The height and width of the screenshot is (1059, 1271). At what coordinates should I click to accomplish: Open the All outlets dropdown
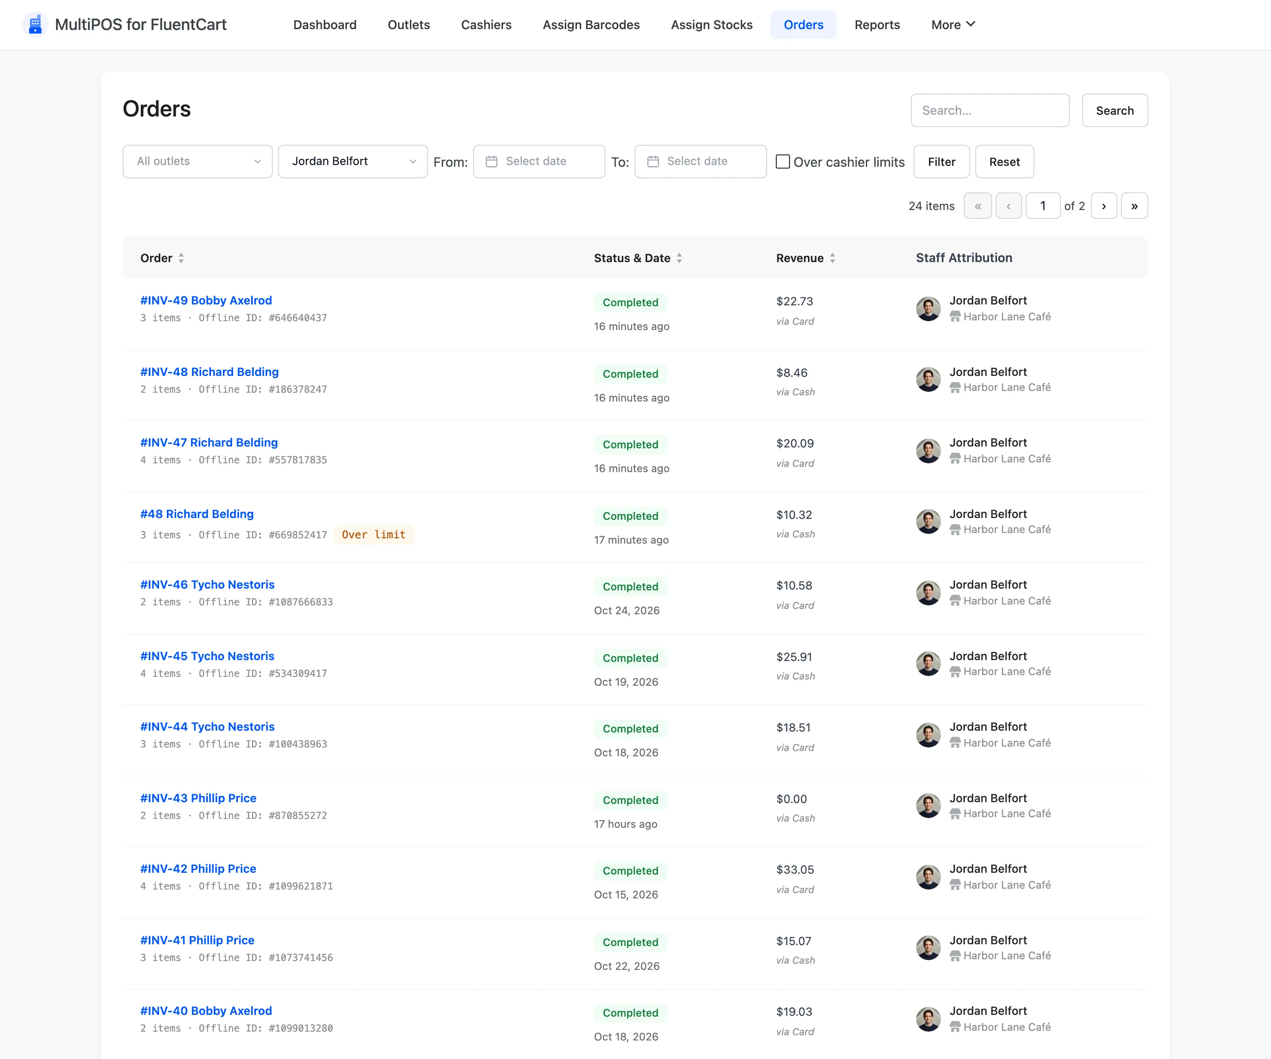click(197, 161)
